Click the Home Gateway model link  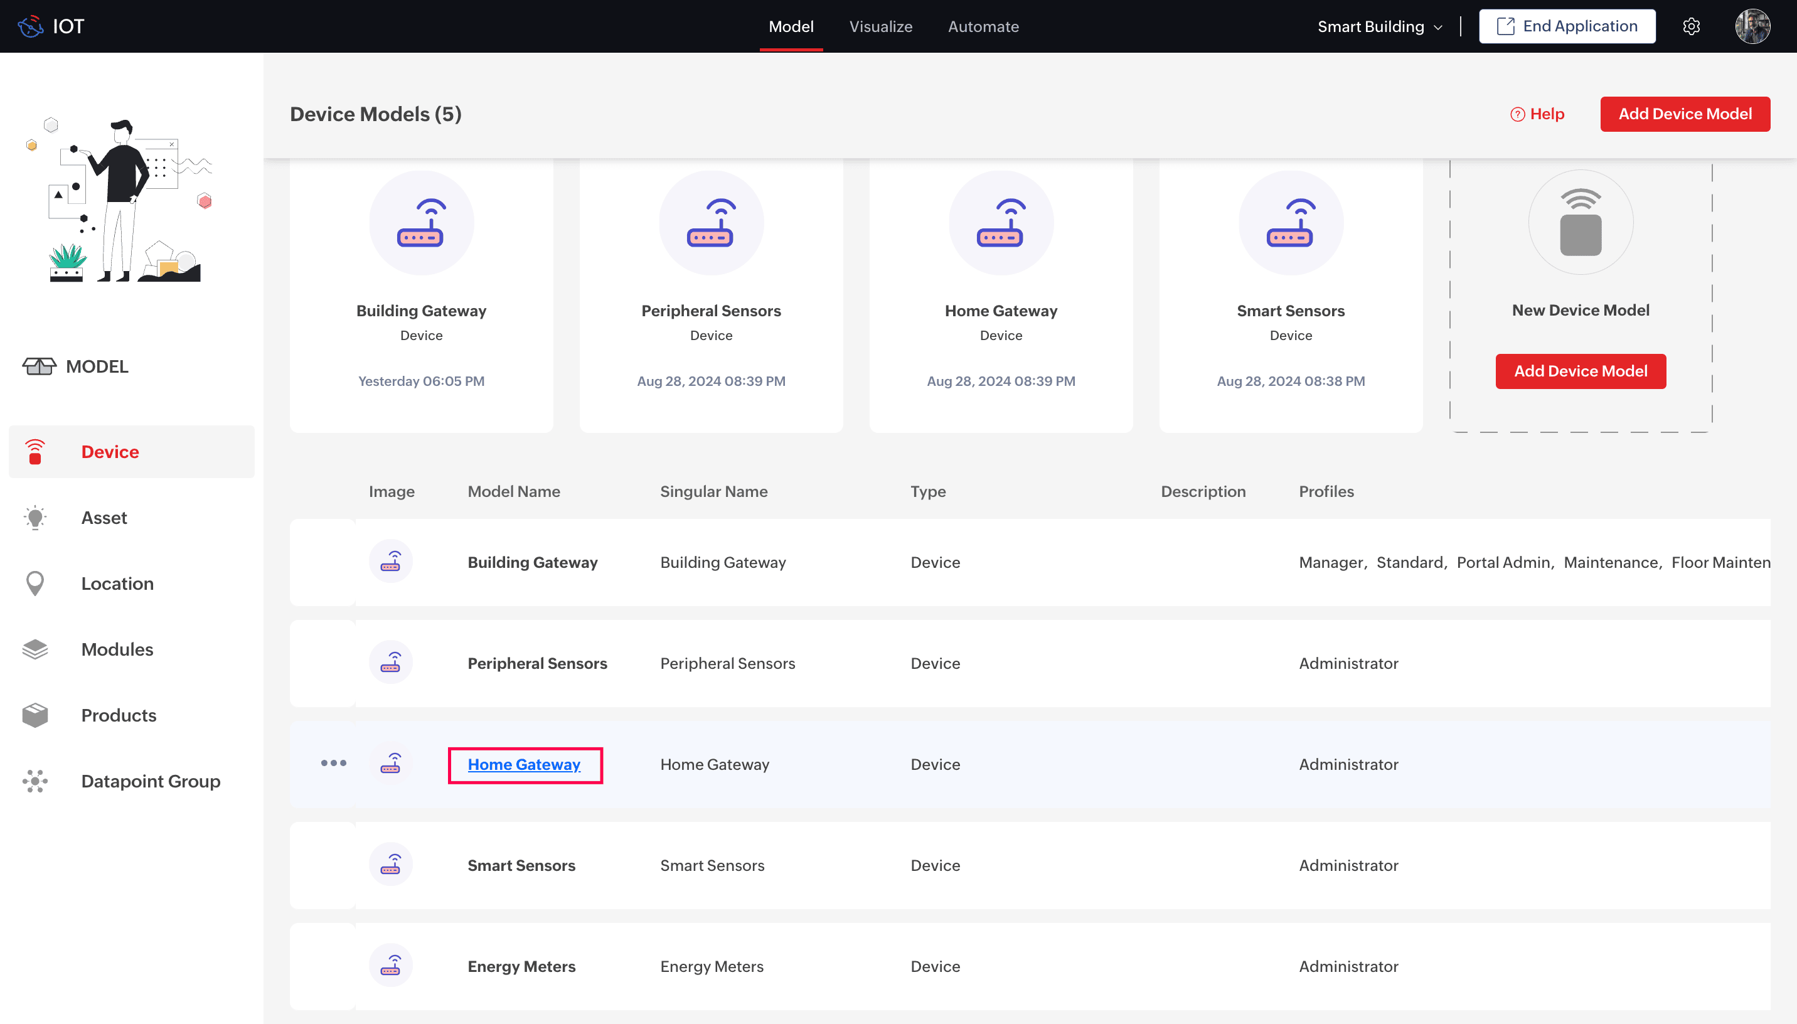(x=524, y=764)
